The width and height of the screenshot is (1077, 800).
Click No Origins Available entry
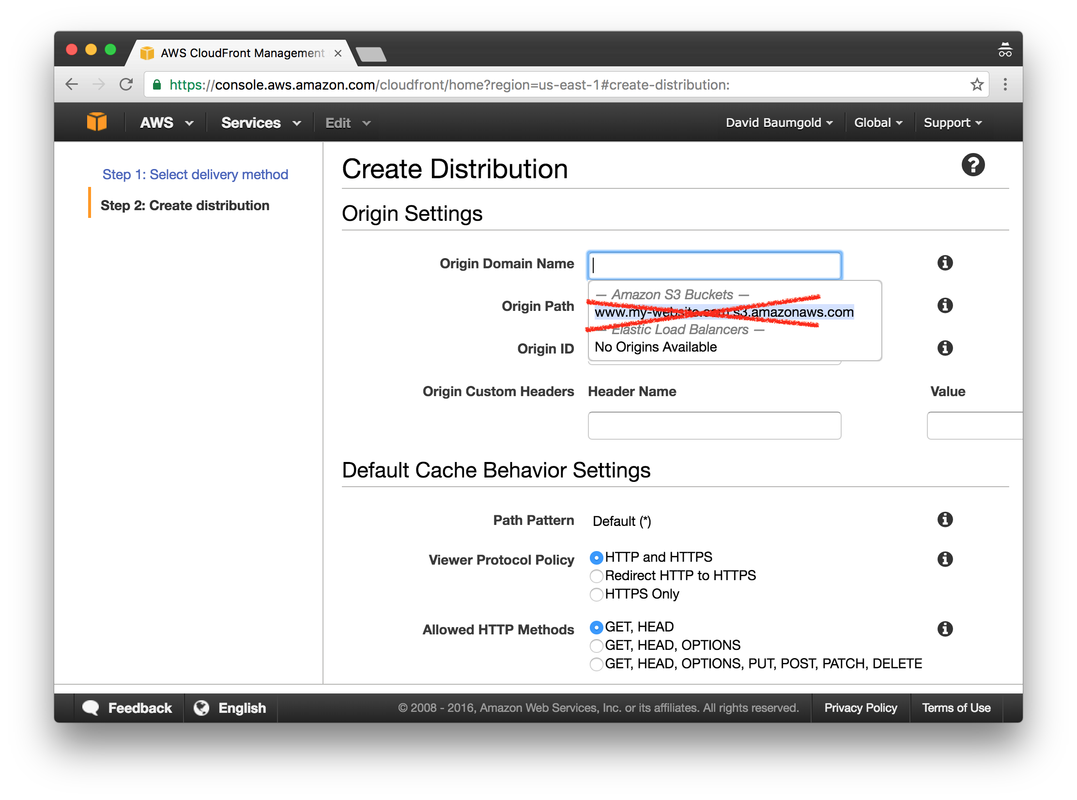(656, 347)
